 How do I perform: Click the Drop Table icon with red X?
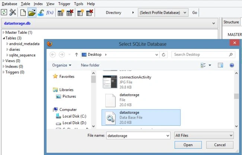(70, 13)
